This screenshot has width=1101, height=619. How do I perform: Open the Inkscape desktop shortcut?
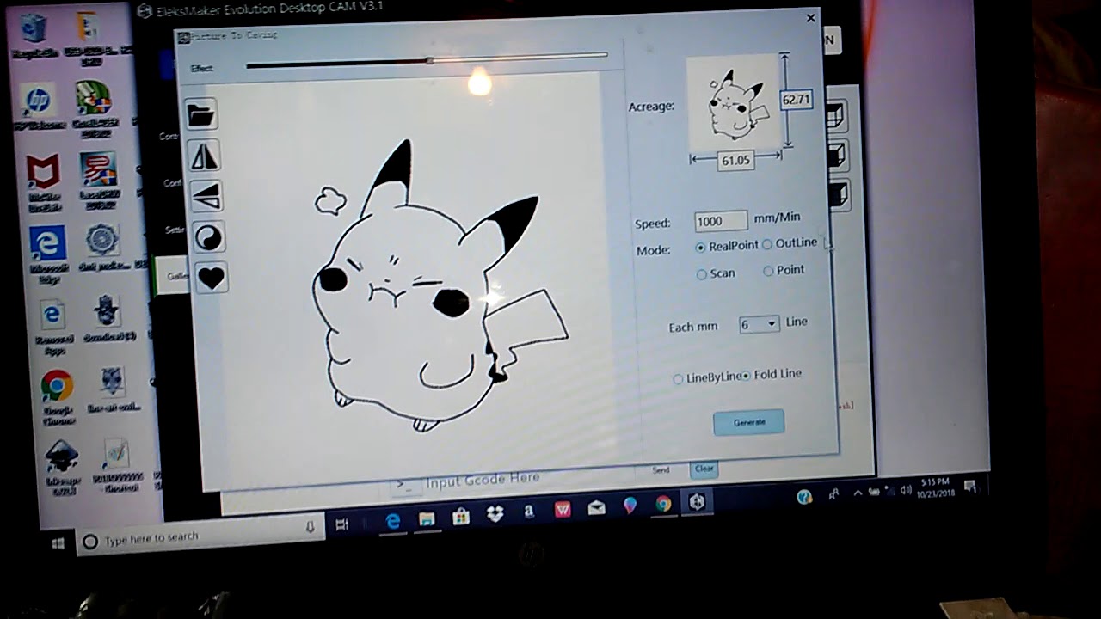click(61, 466)
